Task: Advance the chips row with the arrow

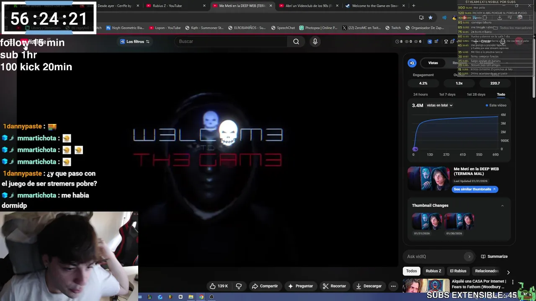Action: (508, 272)
